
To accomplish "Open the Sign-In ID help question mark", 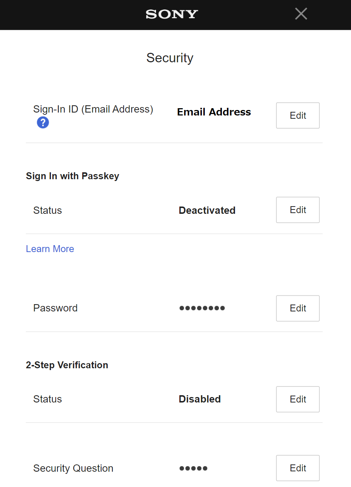I will click(43, 123).
